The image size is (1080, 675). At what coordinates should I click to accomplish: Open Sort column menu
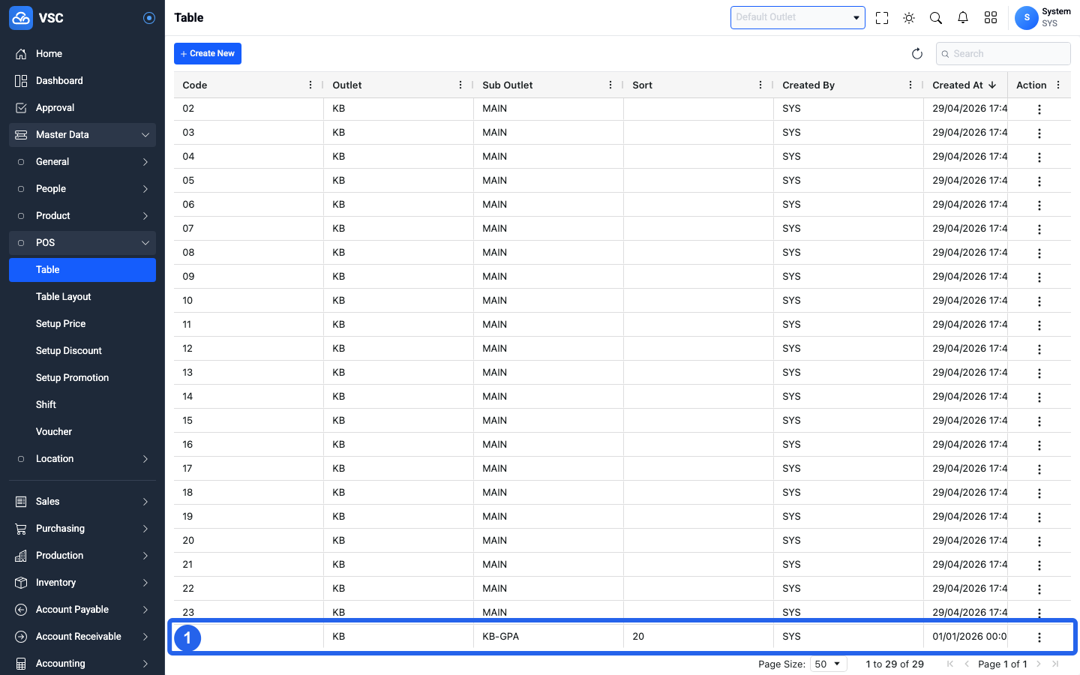coord(760,85)
